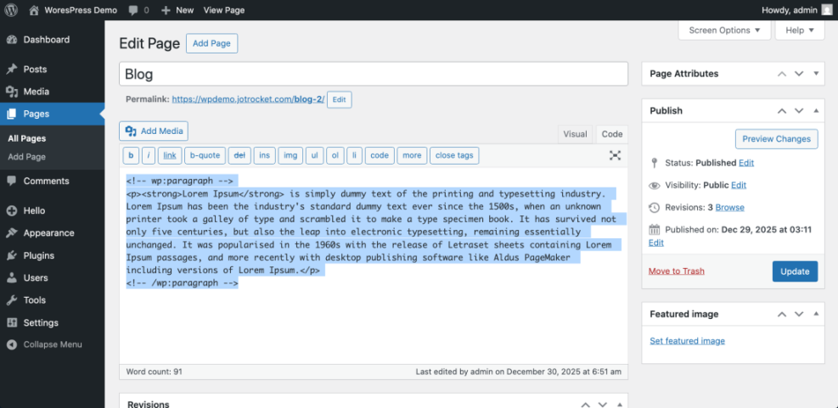This screenshot has height=408, width=838.
Task: Click Set featured image link
Action: tap(687, 341)
